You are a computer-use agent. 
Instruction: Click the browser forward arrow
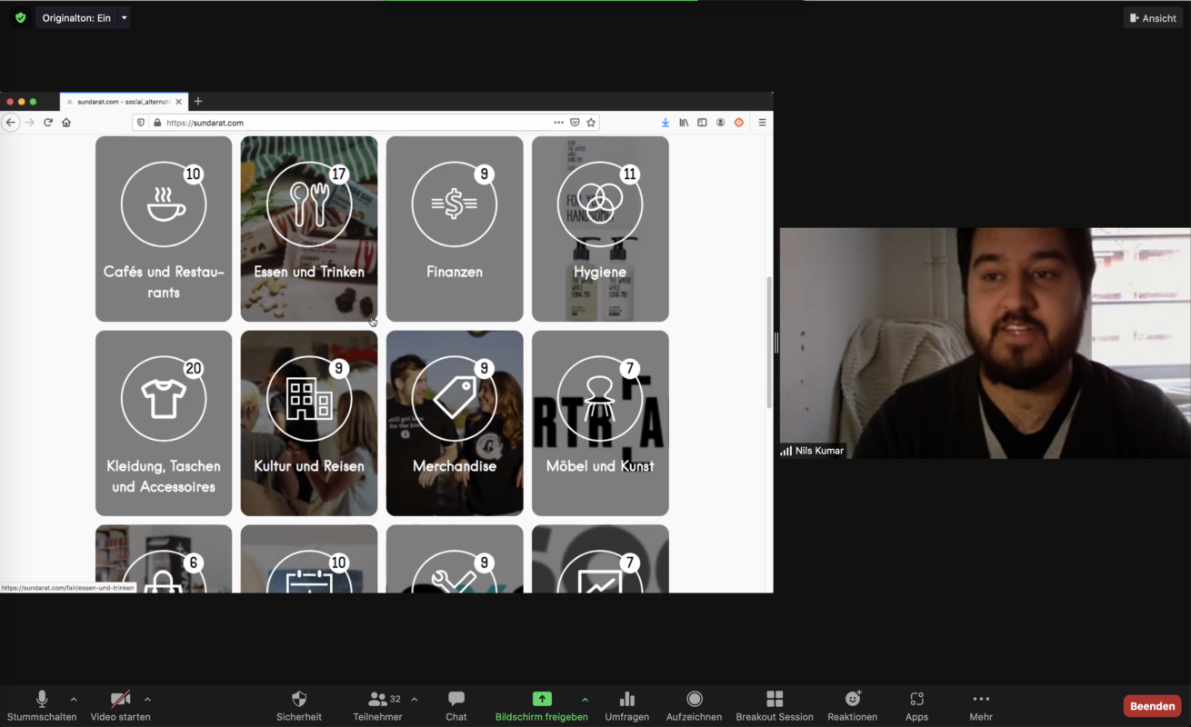[x=29, y=123]
